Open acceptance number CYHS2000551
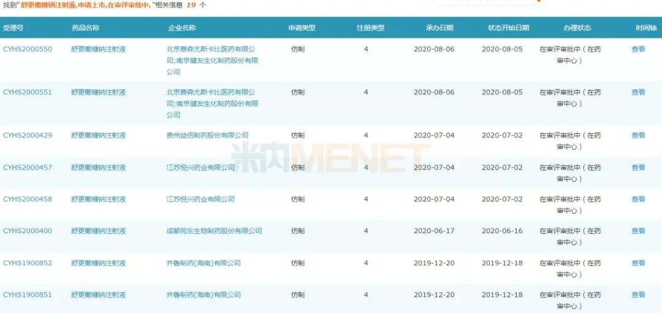 (28, 92)
